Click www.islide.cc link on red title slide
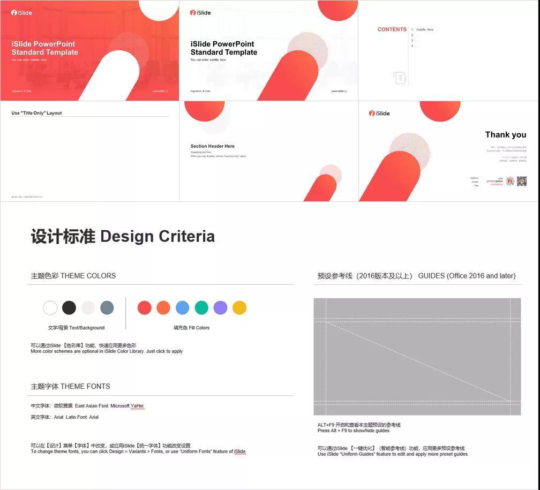The height and width of the screenshot is (490, 540). 160,91
